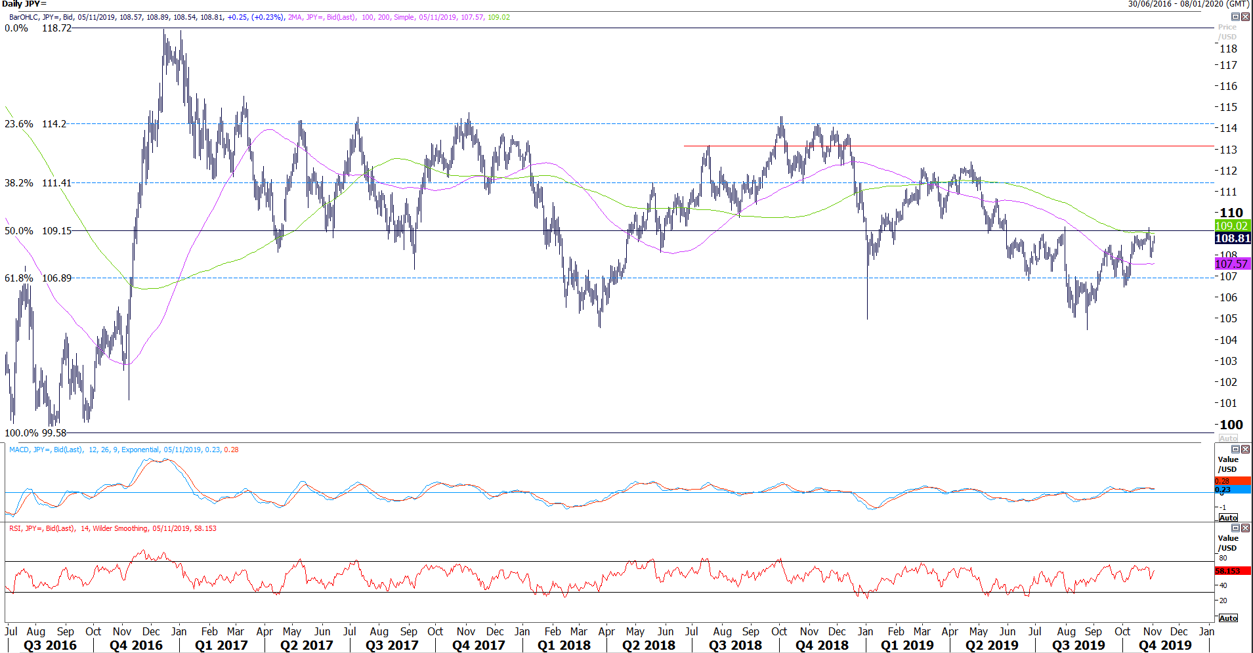Viewport: 1253px width, 653px height.
Task: Click the blue 0.23 MACD value label
Action: click(1232, 490)
